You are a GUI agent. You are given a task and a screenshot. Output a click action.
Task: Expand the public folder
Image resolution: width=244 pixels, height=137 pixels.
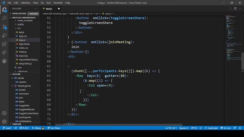(24, 24)
